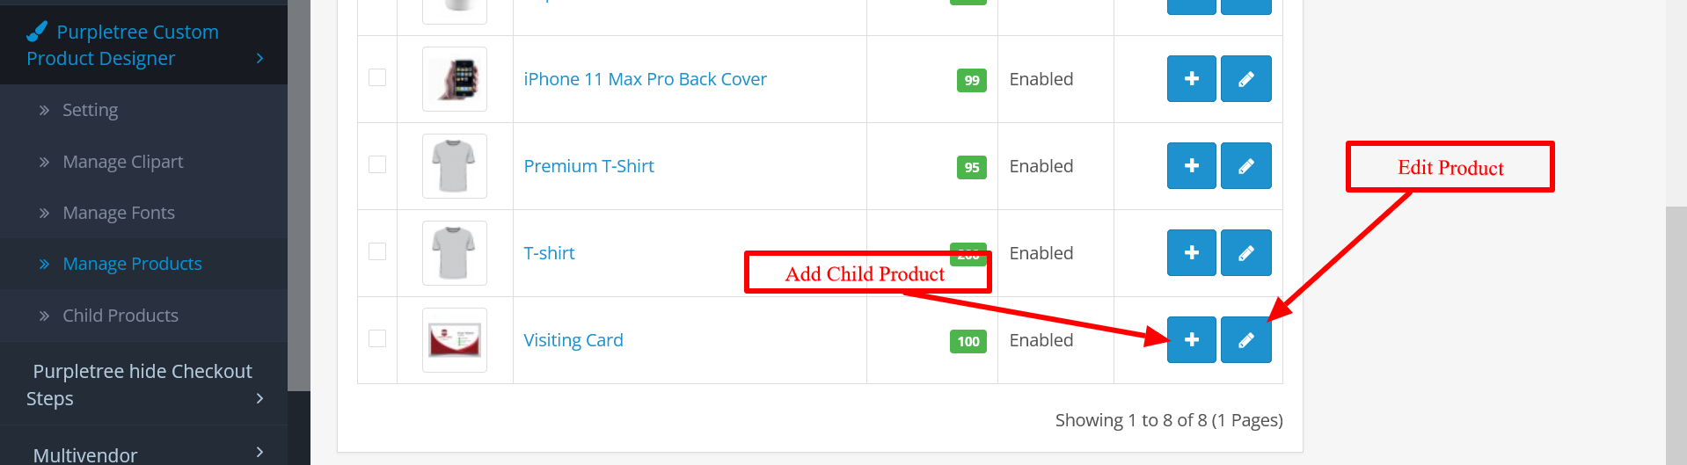This screenshot has width=1687, height=465.
Task: Go to Child Products menu item
Action: pyautogui.click(x=120, y=316)
